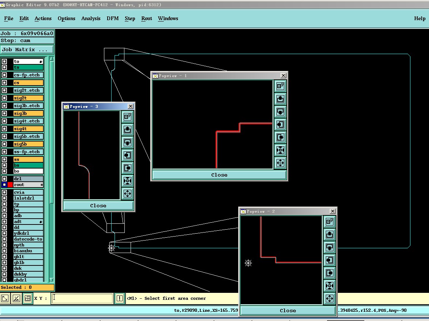Toggle the checkbox for layer 'ss'
This screenshot has width=429, height=321.
[x=4, y=159]
